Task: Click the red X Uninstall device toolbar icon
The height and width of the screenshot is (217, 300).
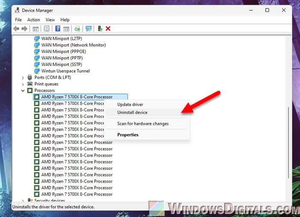Action: click(x=108, y=29)
